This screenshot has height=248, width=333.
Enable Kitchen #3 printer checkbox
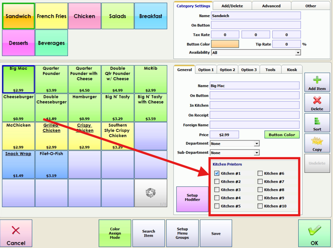coord(217,190)
